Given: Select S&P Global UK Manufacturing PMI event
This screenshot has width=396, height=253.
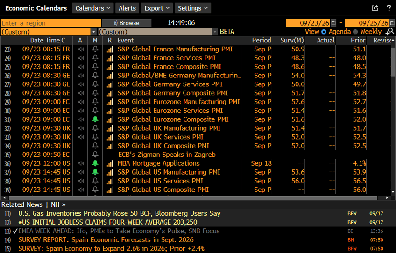Looking at the screenshot, I should coord(169,128).
